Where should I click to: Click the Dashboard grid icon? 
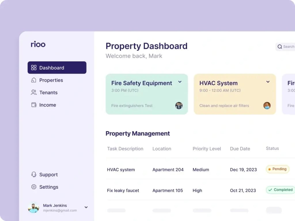pyautogui.click(x=34, y=68)
